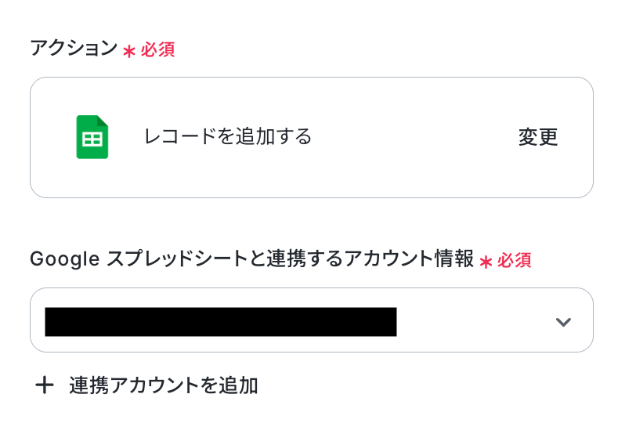The height and width of the screenshot is (423, 636).
Task: Click the red asterisk after アカウント情報
Action: tap(486, 262)
